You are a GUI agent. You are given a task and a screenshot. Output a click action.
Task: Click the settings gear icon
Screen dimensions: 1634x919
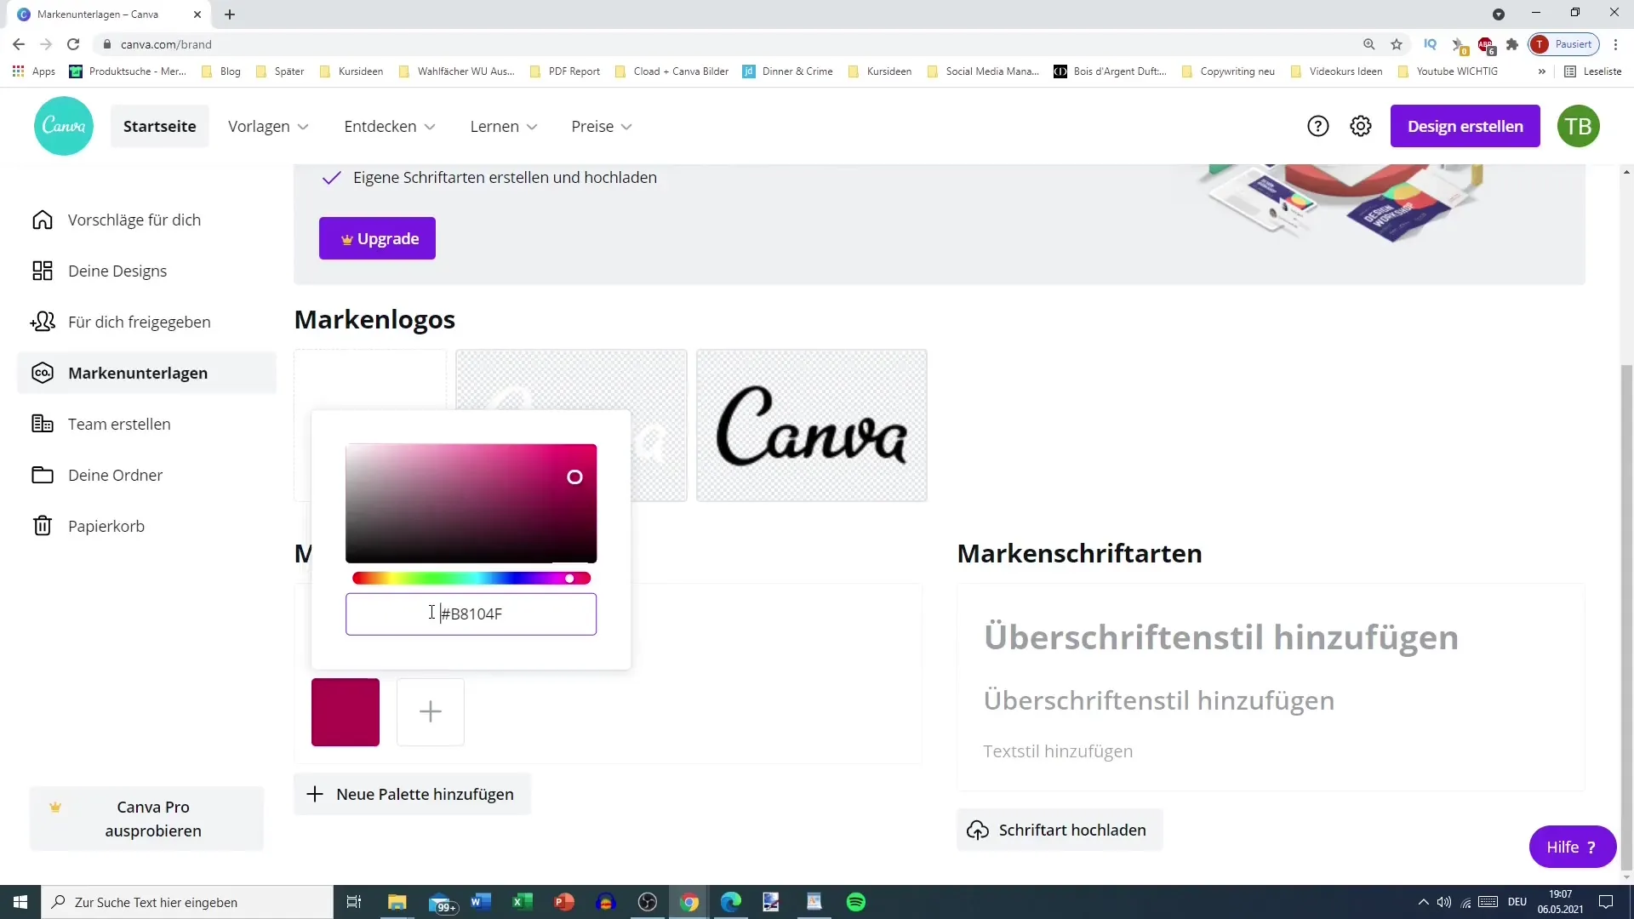coord(1362,126)
